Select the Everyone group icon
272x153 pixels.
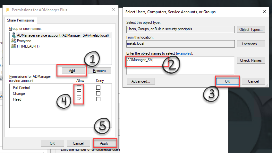[x=13, y=41]
